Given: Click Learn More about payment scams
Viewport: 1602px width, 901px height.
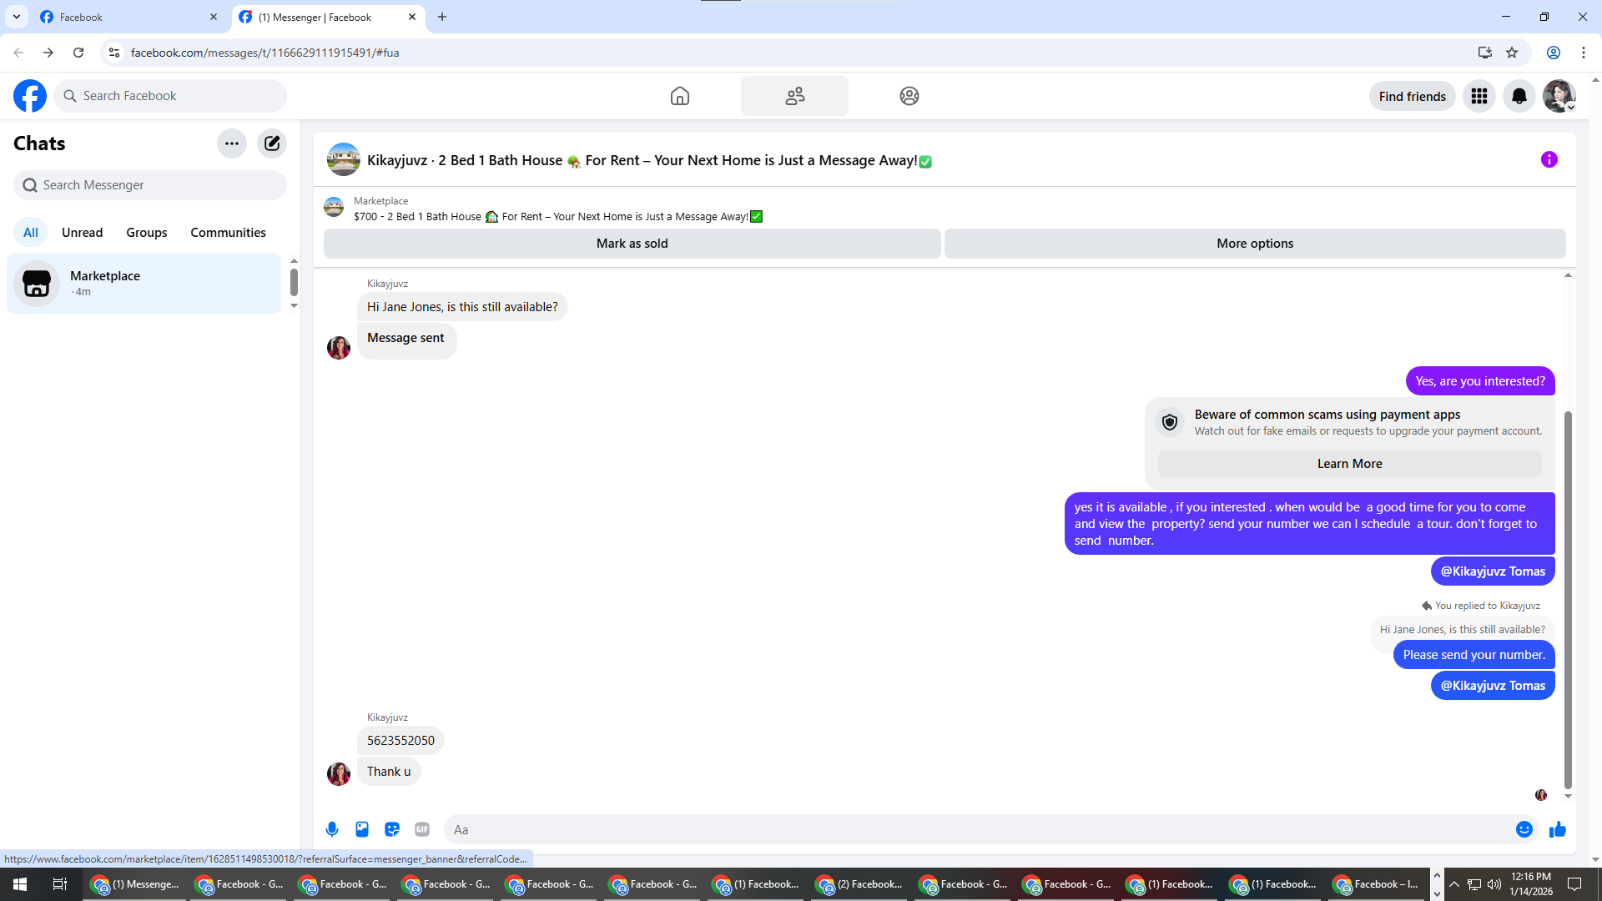Looking at the screenshot, I should (x=1349, y=464).
